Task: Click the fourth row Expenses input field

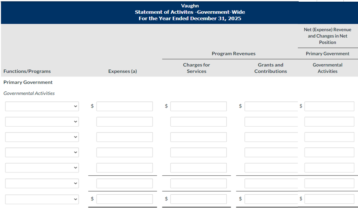Action: tap(124, 152)
